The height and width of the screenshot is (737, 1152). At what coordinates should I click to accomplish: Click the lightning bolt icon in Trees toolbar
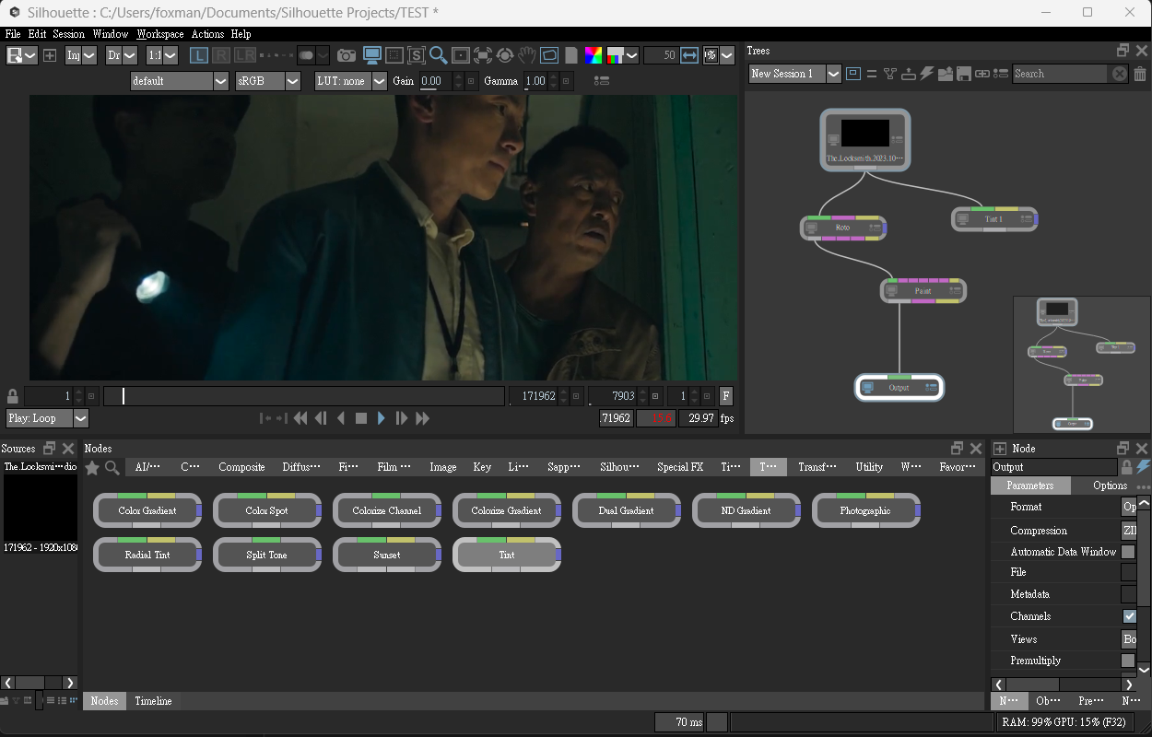[x=927, y=74]
